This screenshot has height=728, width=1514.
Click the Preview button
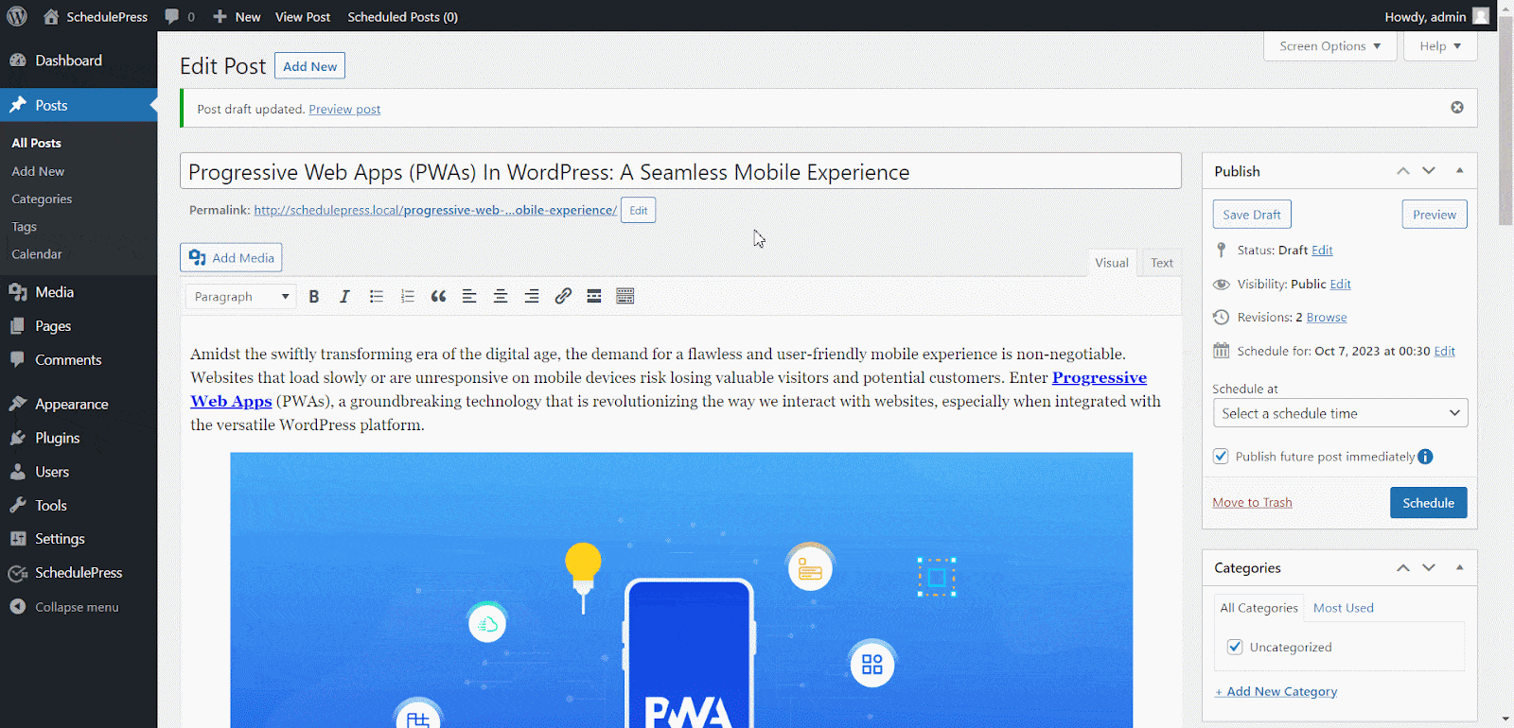click(1435, 215)
